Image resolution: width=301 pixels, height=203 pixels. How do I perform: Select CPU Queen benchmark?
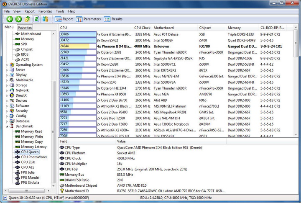click(30, 152)
